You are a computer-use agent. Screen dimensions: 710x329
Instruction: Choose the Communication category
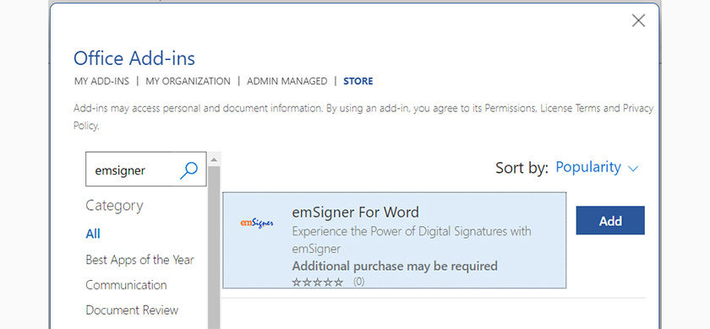126,285
